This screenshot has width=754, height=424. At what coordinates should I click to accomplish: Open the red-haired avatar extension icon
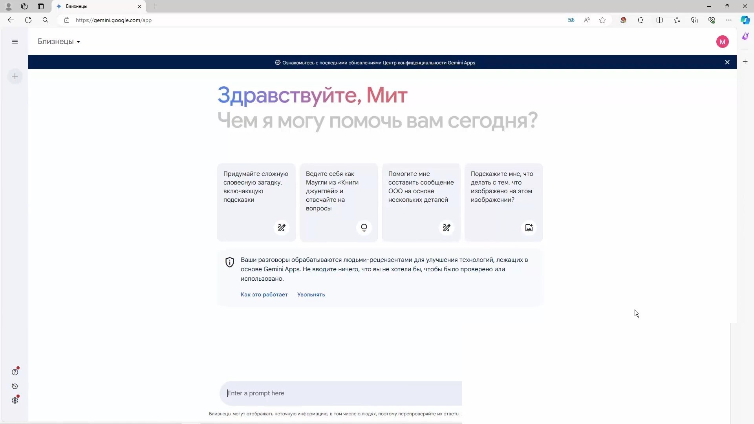(623, 20)
